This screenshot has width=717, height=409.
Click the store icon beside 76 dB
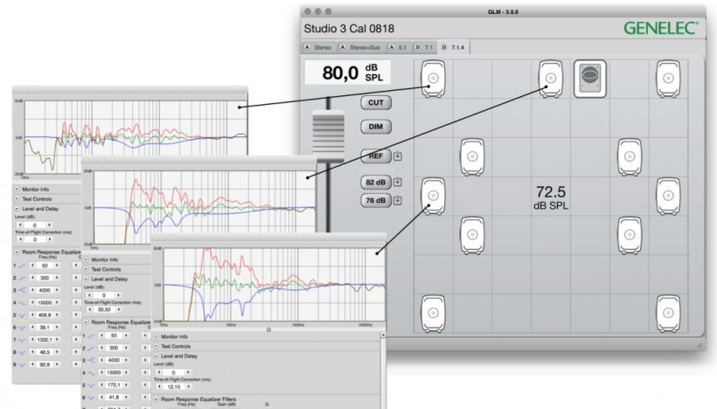pyautogui.click(x=398, y=200)
